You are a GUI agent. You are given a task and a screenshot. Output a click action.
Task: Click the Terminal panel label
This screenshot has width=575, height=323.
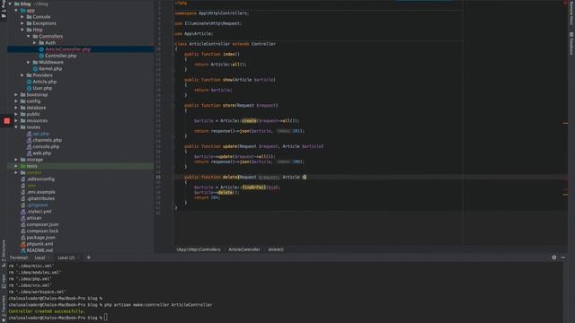coord(19,258)
